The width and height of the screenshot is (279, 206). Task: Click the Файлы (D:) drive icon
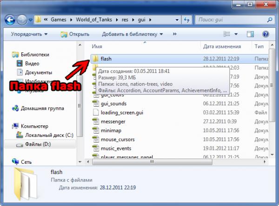point(20,145)
